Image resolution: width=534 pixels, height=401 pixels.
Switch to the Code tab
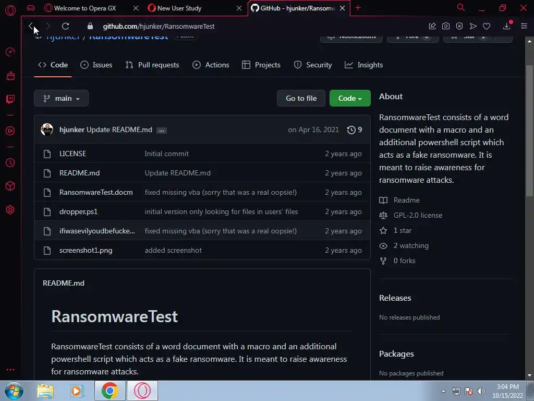point(53,65)
